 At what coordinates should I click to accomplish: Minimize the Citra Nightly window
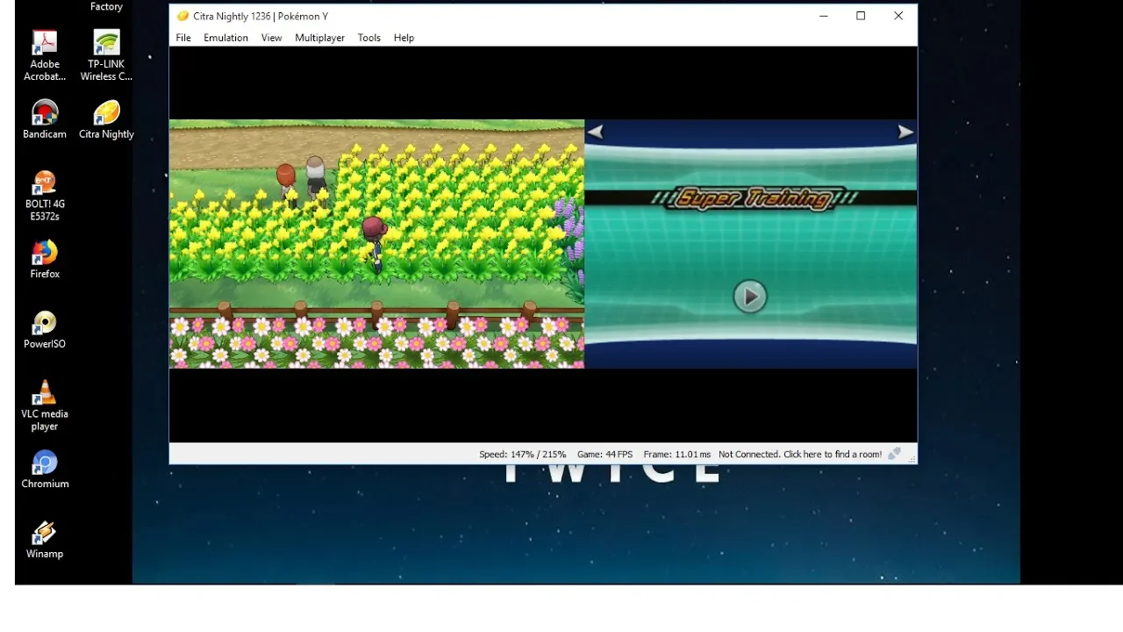tap(824, 16)
